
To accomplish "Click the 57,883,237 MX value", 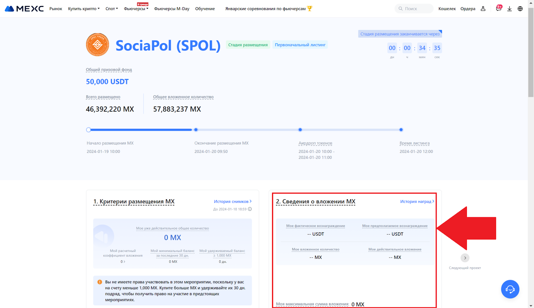I will point(177,109).
